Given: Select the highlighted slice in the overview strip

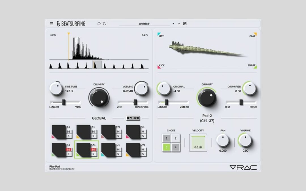Looking at the screenshot, I should 97,65.
